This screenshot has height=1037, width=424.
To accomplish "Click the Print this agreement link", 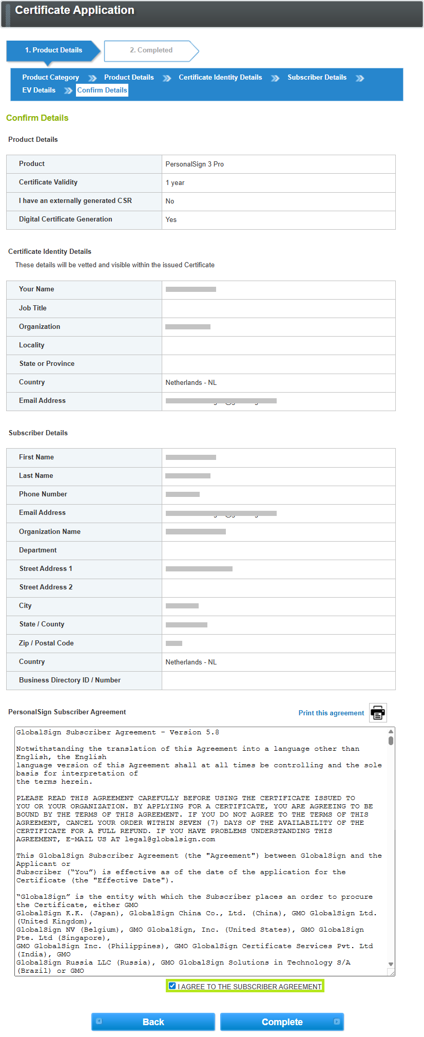I will 331,713.
